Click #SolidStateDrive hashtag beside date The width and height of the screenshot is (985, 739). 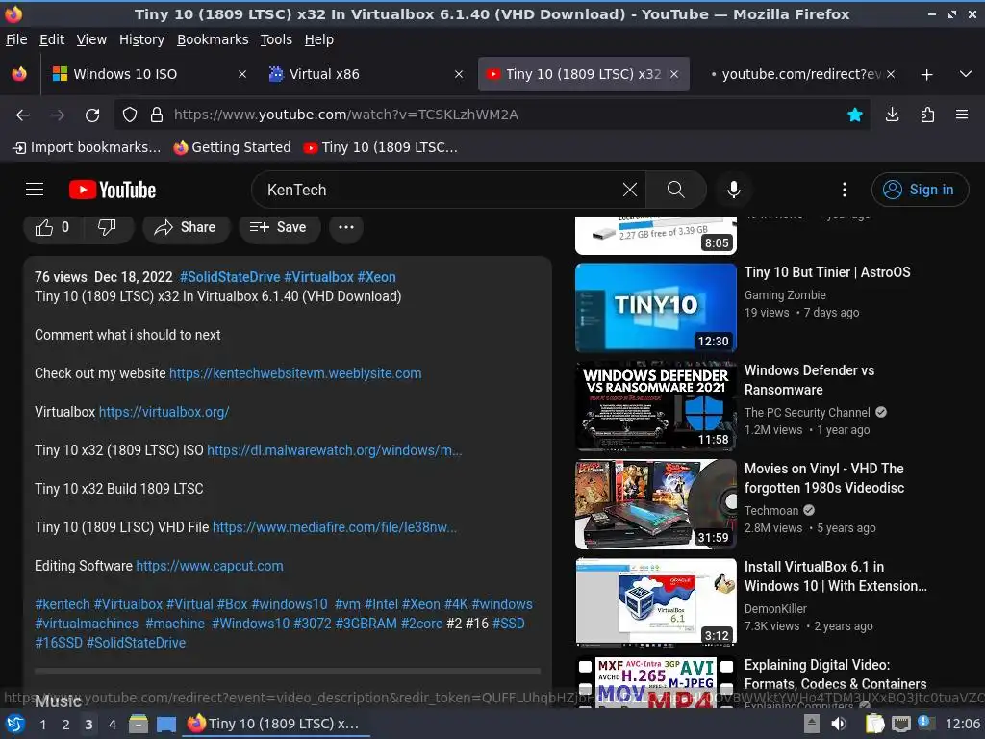pyautogui.click(x=230, y=277)
